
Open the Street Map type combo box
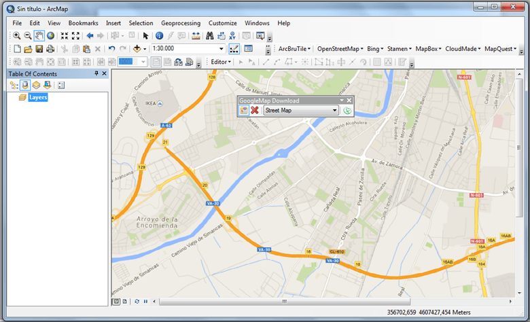[x=301, y=110]
